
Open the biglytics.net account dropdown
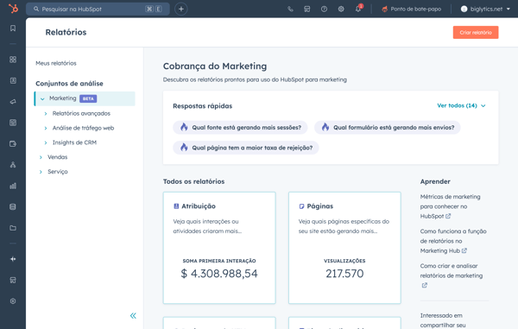coord(485,9)
